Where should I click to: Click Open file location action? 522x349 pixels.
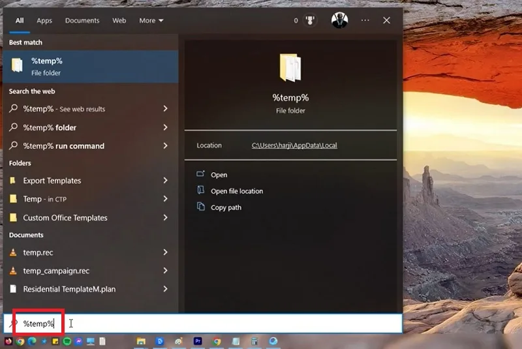click(x=237, y=191)
